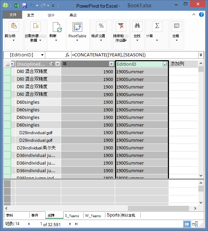Open Redo history dropdown arrow
This screenshot has width=208, height=231.
[x=48, y=6]
